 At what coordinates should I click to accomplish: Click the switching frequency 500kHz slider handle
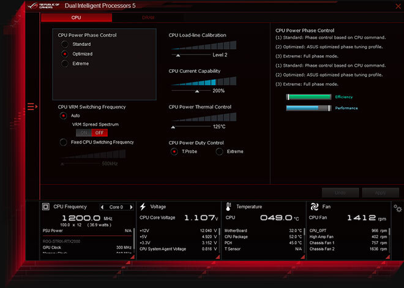62,164
